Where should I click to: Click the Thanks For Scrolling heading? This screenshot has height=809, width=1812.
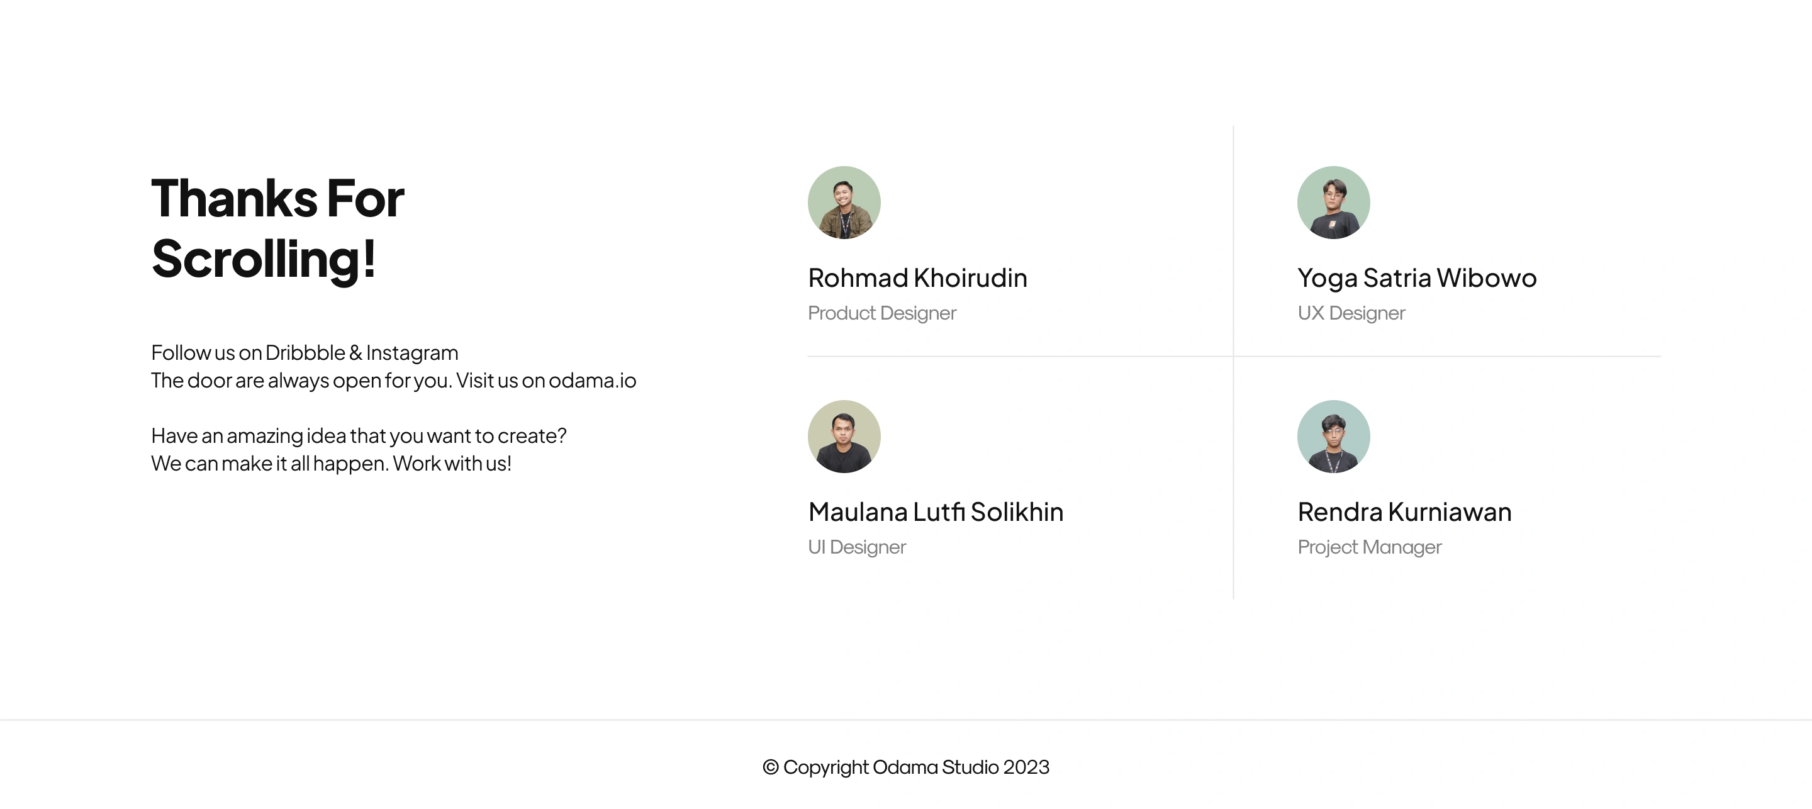click(278, 228)
